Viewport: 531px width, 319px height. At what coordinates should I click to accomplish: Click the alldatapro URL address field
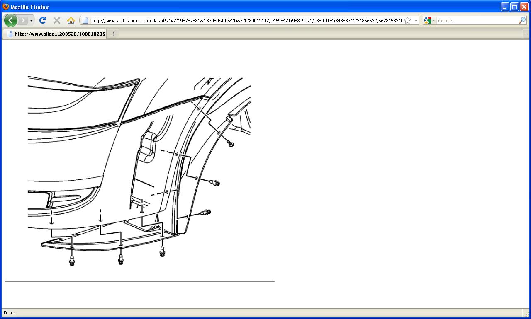point(247,20)
